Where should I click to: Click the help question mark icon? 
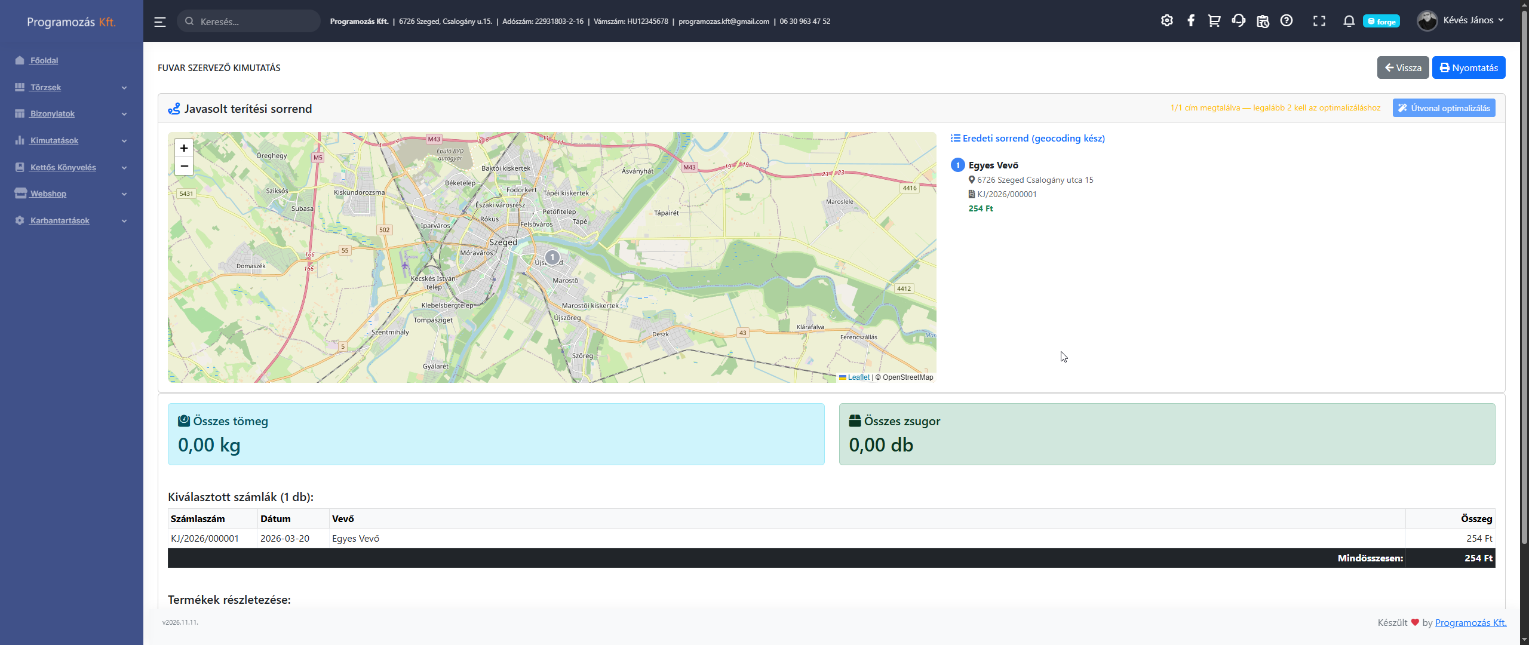pyautogui.click(x=1287, y=21)
